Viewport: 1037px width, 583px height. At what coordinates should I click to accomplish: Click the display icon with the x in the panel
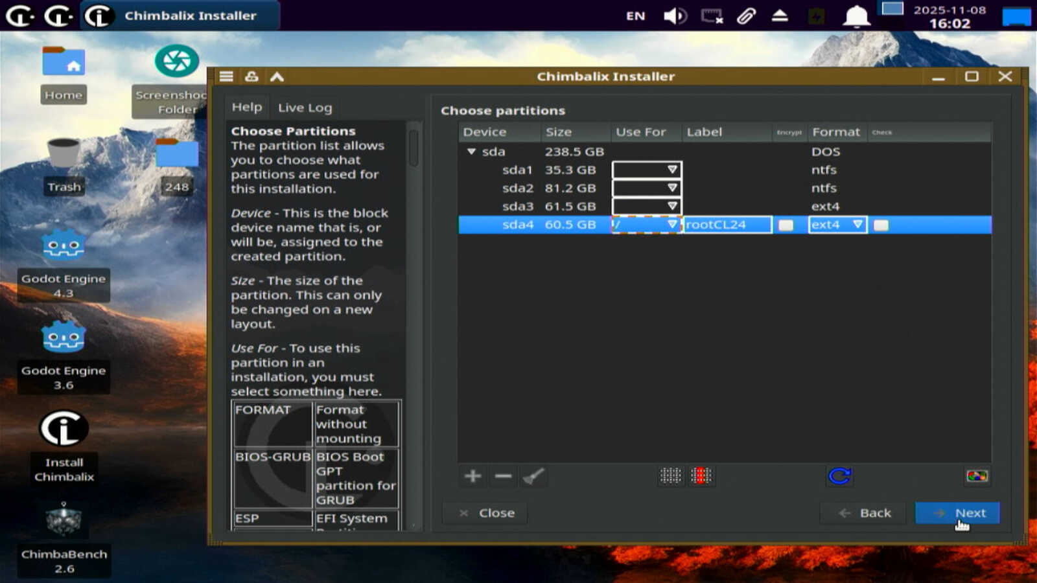point(712,16)
